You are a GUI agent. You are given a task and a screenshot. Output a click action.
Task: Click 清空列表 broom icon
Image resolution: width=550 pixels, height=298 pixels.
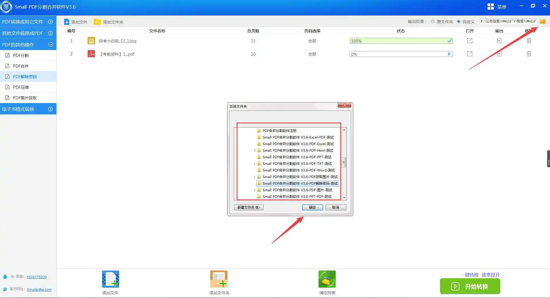tap(327, 279)
